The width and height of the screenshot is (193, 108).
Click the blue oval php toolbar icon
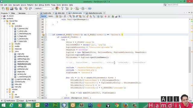point(90,8)
